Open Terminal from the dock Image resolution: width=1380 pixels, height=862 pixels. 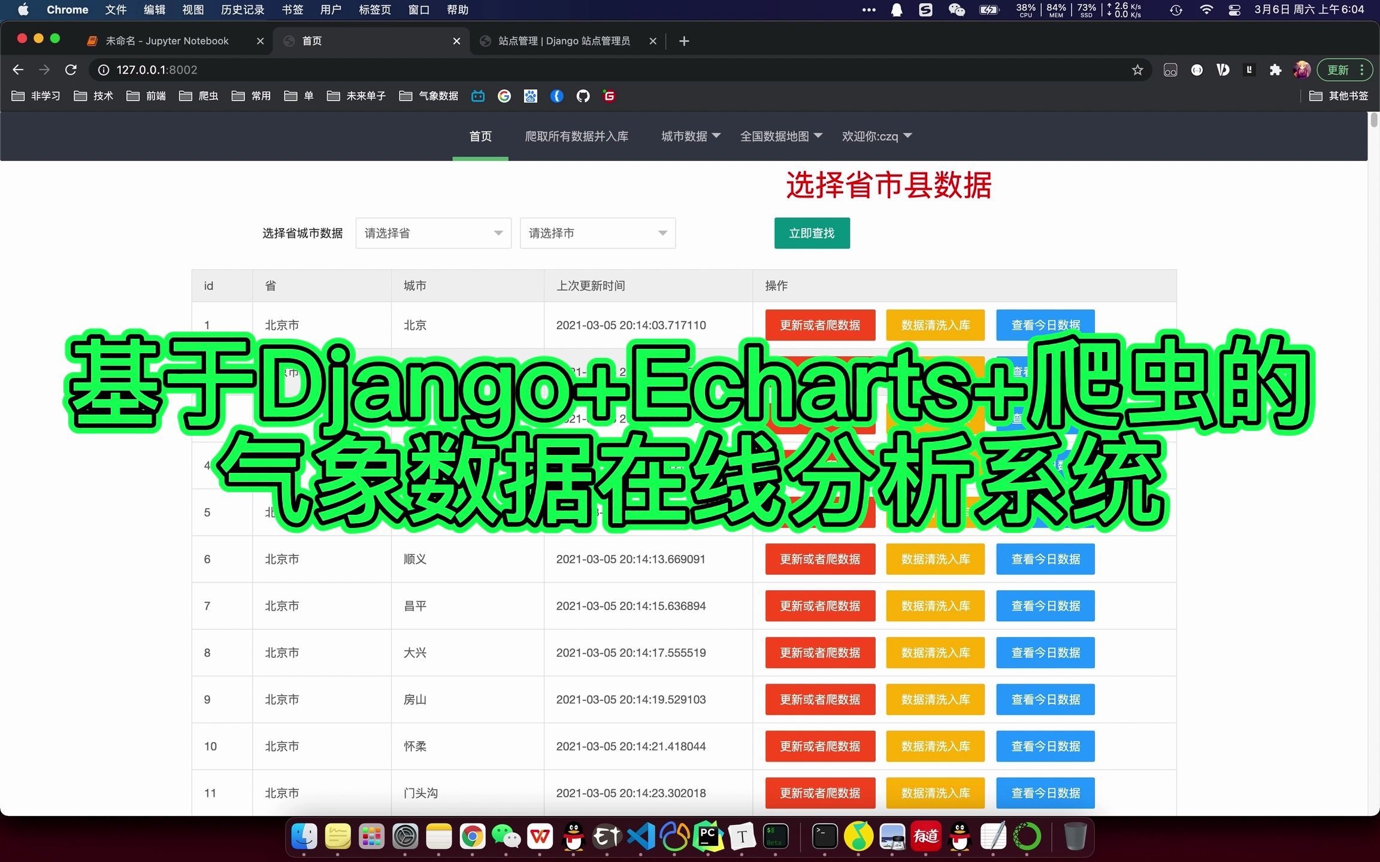coord(824,836)
